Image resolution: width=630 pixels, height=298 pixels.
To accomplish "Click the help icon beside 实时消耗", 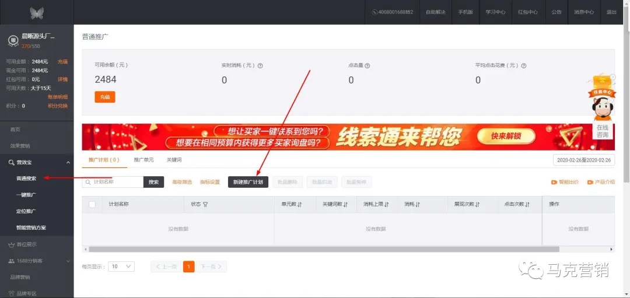I will (260, 66).
